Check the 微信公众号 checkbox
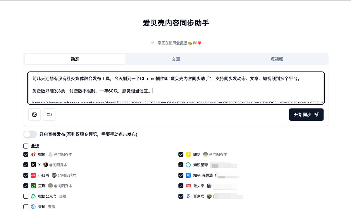351x223 pixels. click(26, 196)
